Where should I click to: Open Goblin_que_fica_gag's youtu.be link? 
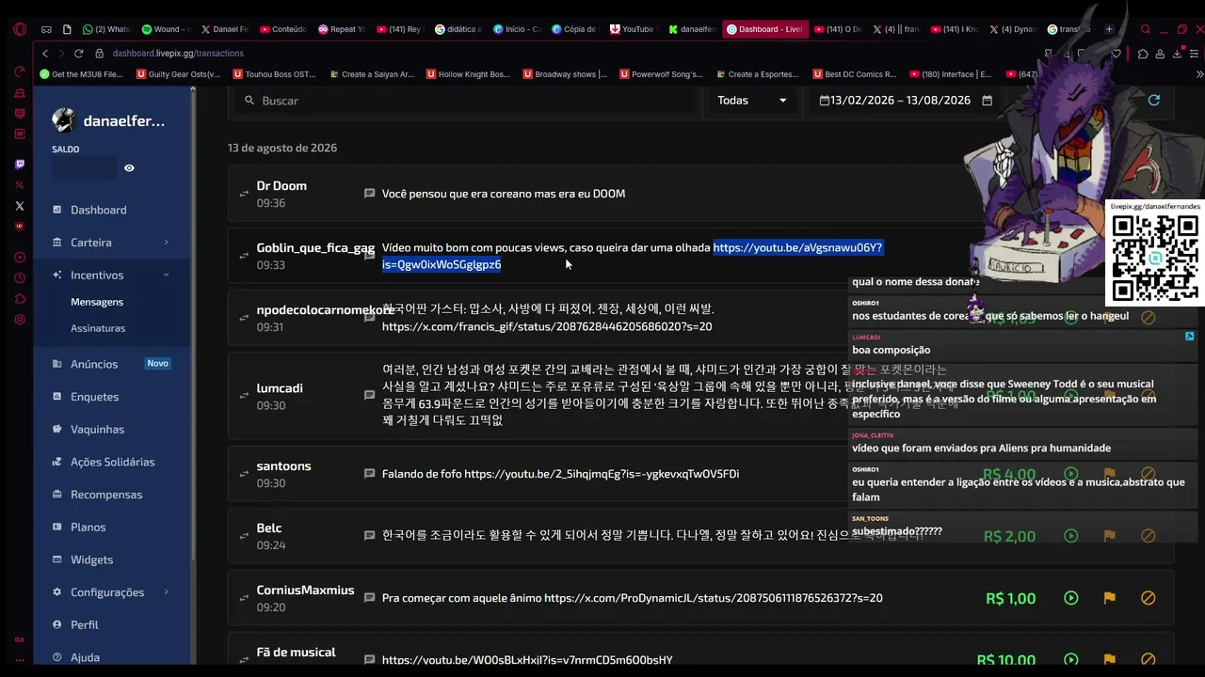point(632,256)
